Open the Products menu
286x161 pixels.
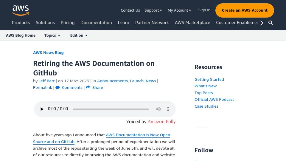click(x=21, y=23)
